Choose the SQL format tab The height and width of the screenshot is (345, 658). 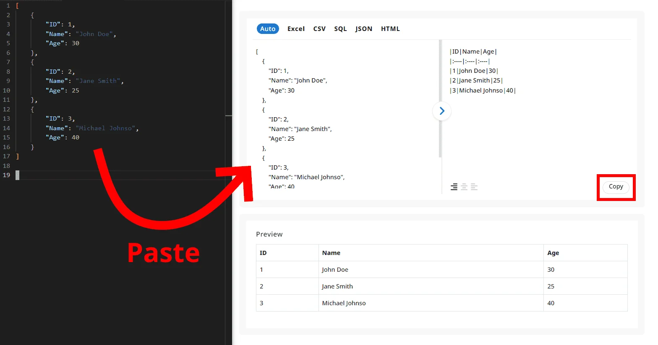click(340, 29)
